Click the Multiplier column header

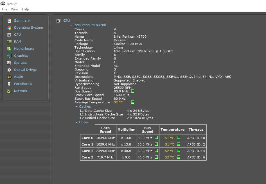coord(126,130)
